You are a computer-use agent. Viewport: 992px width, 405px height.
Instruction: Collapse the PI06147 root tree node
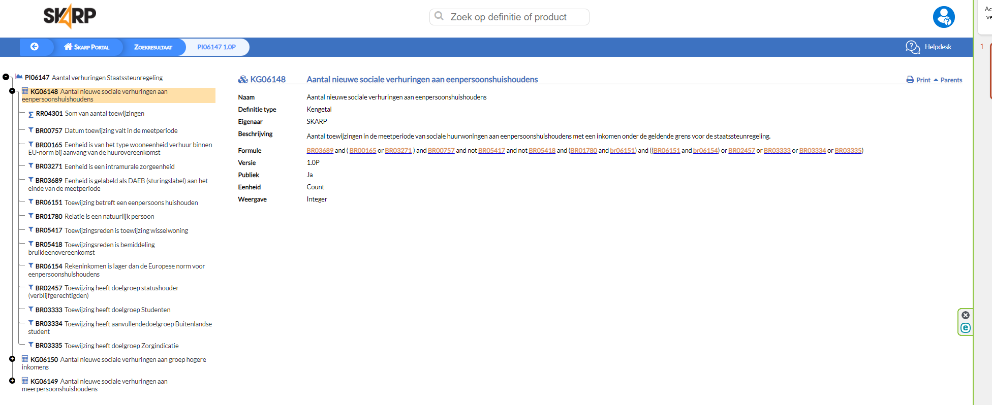pyautogui.click(x=6, y=77)
